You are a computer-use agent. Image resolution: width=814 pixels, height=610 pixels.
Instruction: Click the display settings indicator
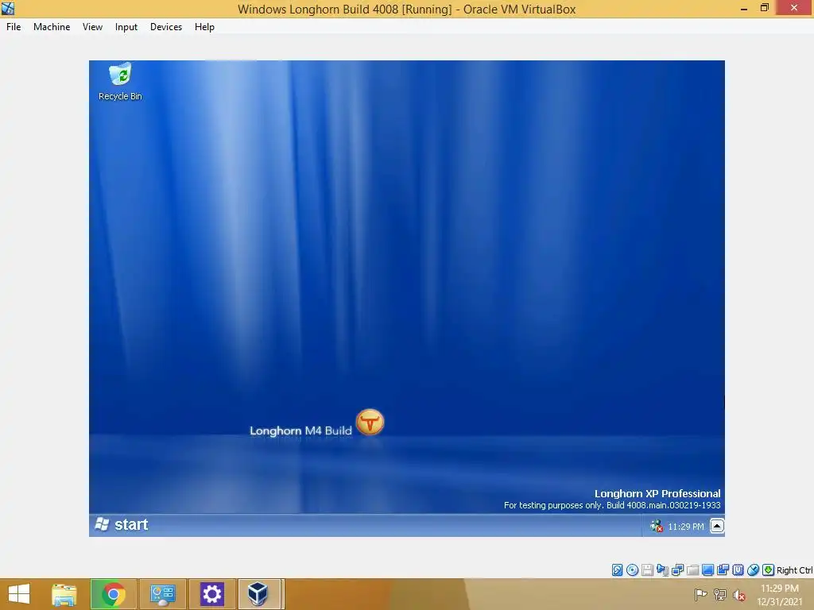707,570
